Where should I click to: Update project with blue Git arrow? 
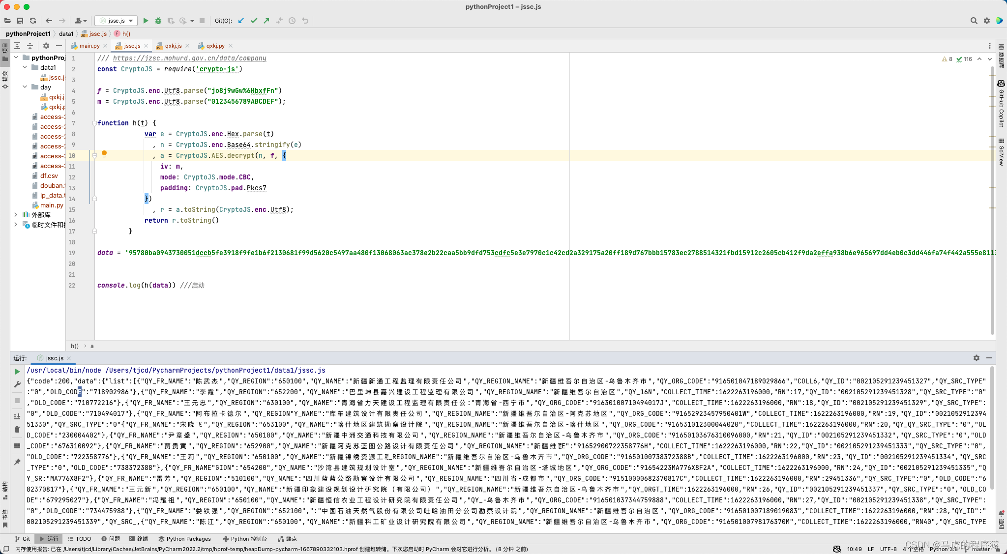point(241,21)
